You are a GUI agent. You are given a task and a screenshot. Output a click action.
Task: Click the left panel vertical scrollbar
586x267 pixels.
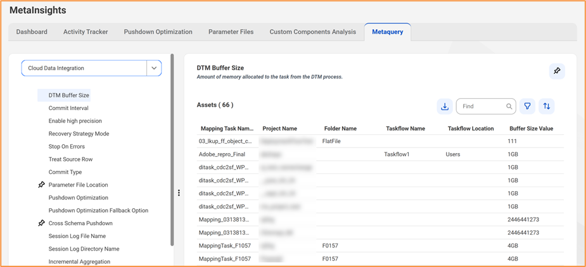(x=172, y=149)
